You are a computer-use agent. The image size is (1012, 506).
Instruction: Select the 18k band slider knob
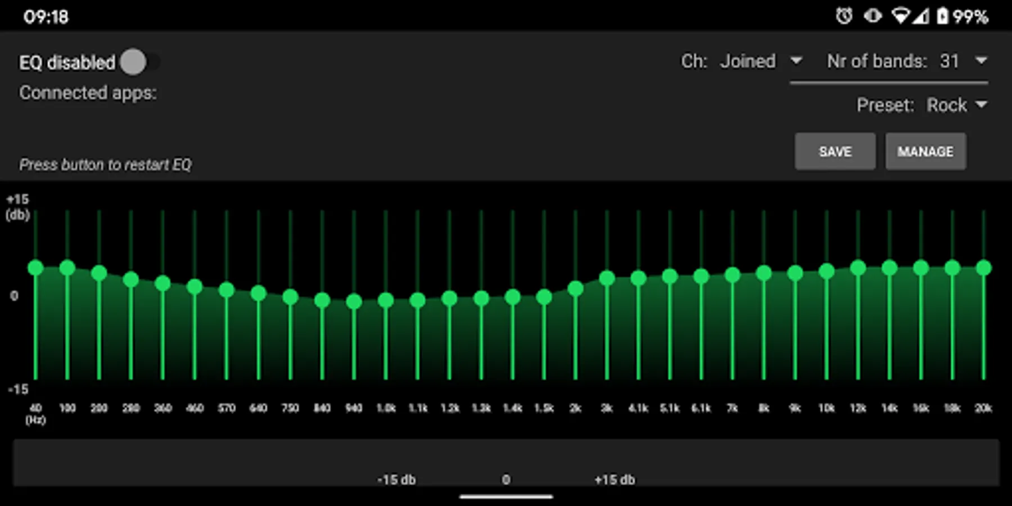(x=952, y=268)
